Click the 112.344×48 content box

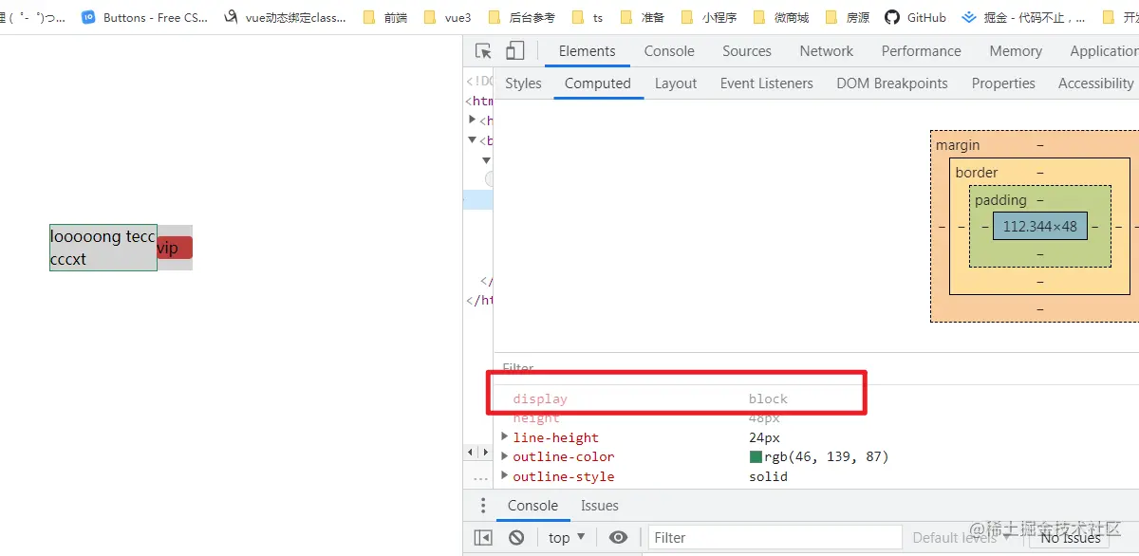pos(1040,227)
